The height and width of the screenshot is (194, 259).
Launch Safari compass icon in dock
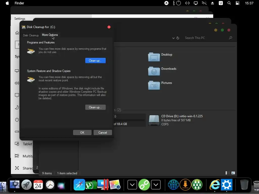[x=79, y=185]
